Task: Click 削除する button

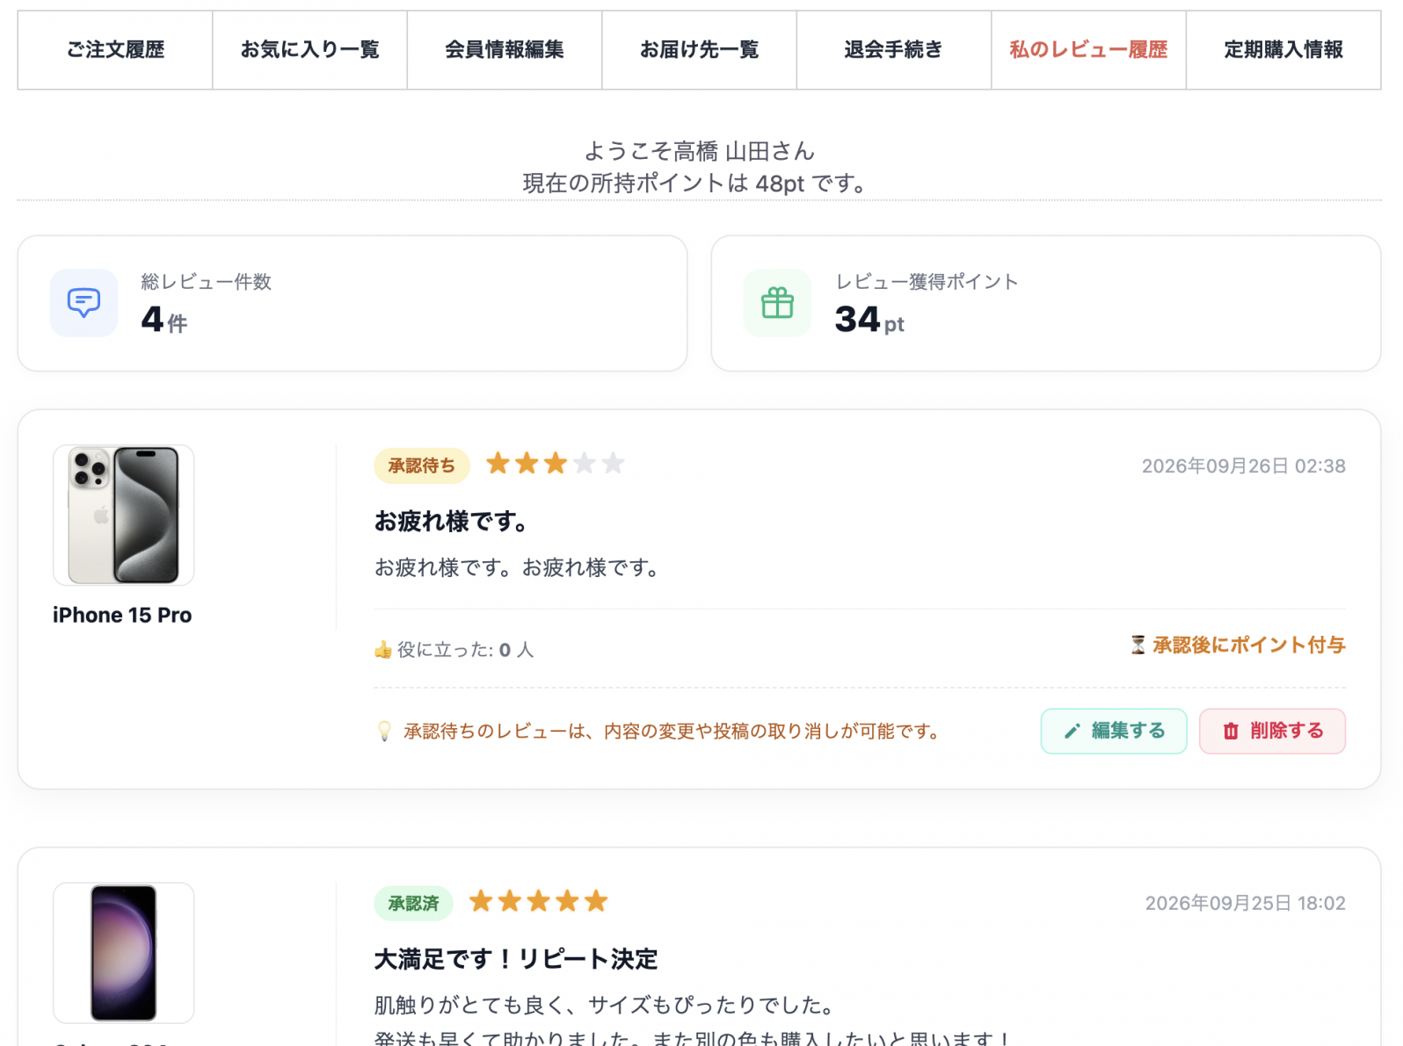Action: (1272, 731)
